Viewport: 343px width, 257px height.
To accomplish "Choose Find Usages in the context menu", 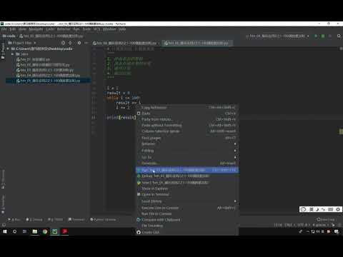I will coord(187,138).
